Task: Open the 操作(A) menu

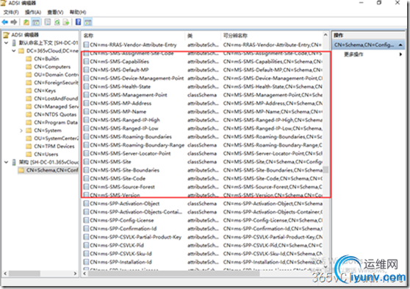Action: pos(33,12)
